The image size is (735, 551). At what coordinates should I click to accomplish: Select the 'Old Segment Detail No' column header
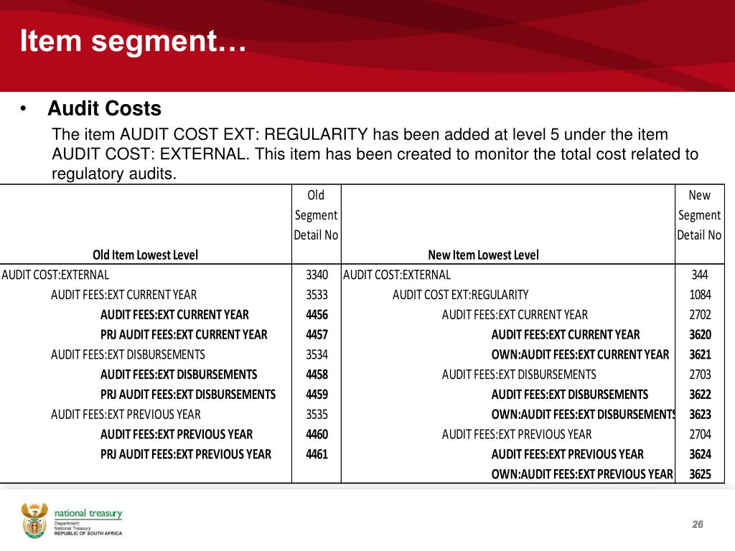[316, 215]
